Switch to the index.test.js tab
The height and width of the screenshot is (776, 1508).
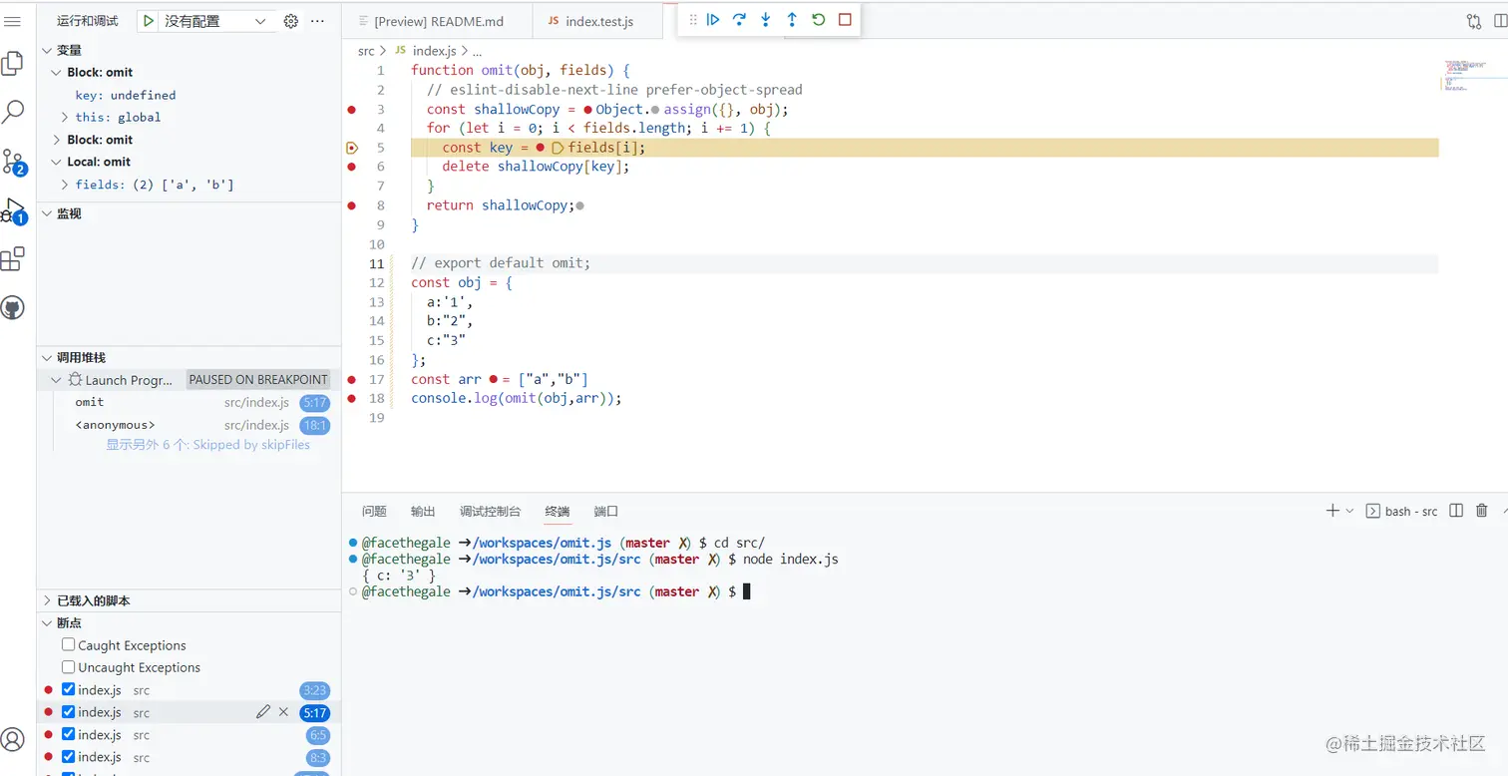coord(598,21)
